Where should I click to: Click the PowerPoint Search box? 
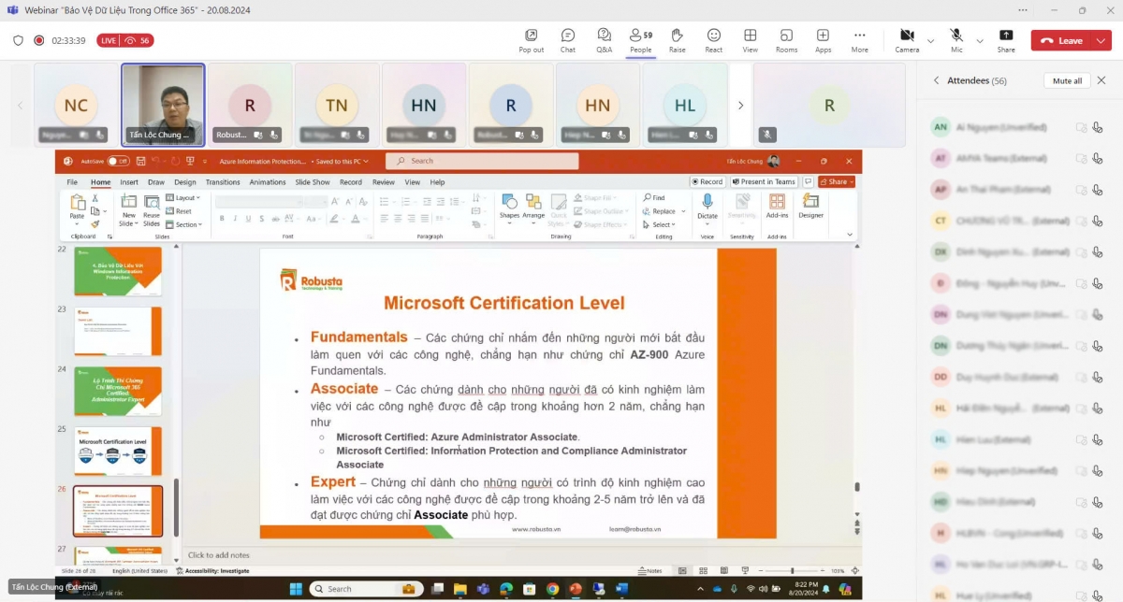click(x=481, y=161)
